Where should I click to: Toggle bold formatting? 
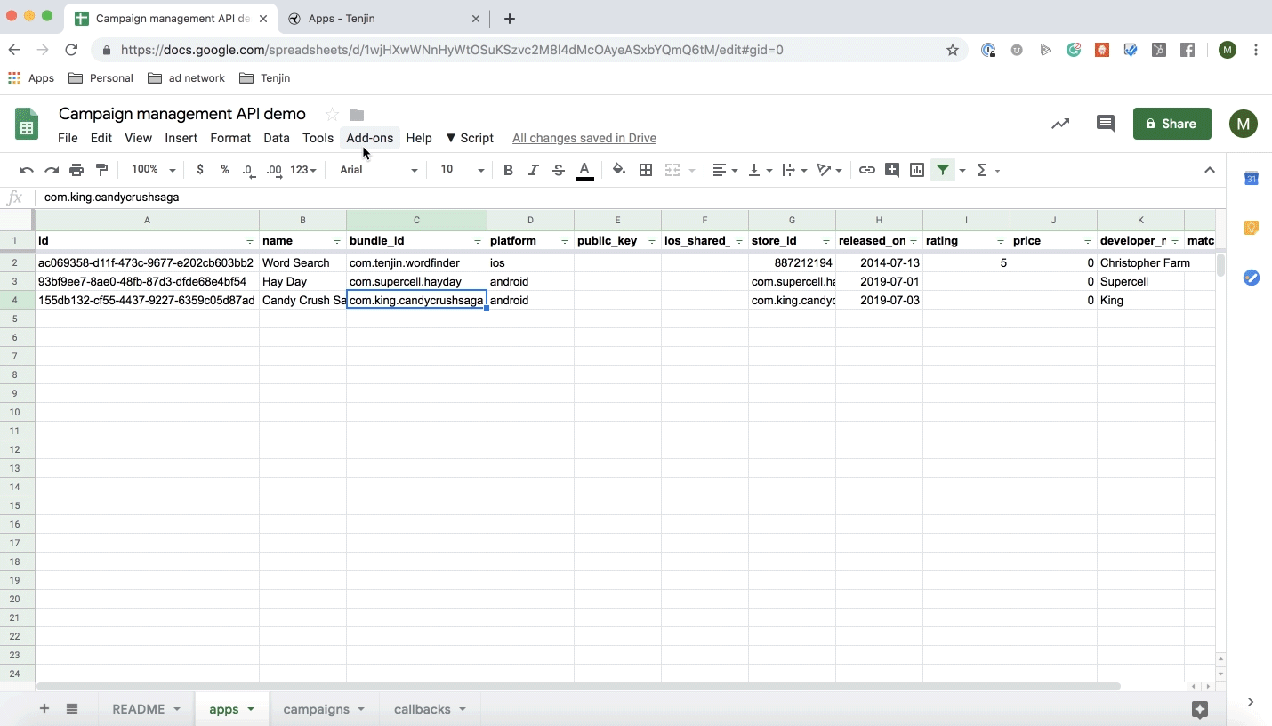pos(508,170)
